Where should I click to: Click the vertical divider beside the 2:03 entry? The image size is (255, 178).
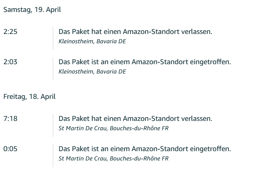pos(53,69)
